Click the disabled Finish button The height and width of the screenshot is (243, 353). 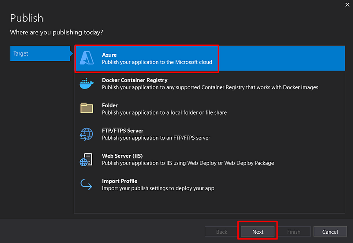coord(294,232)
